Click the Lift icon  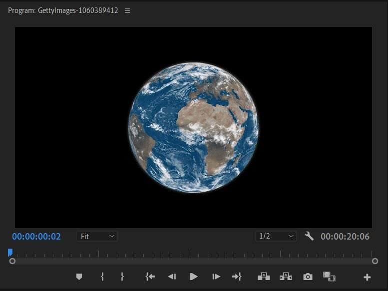coord(263,277)
